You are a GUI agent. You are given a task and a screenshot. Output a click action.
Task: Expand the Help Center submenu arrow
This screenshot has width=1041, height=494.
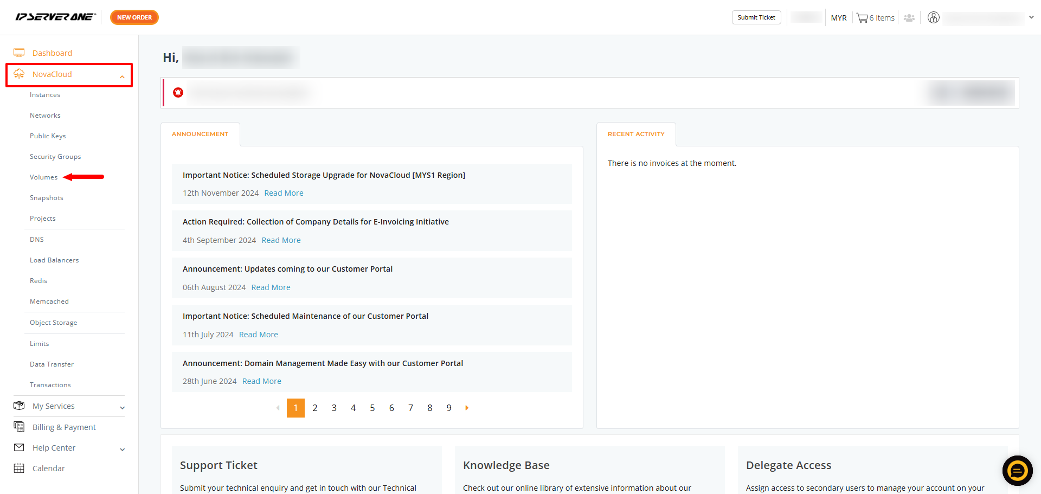pyautogui.click(x=122, y=450)
